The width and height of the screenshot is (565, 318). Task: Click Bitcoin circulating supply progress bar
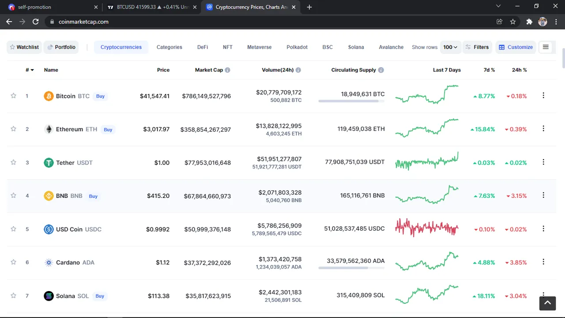point(351,101)
